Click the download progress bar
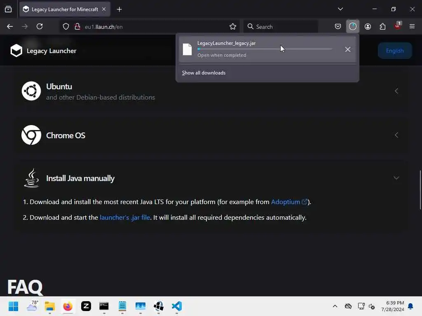Viewport: 422px width, 316px height. pos(265,49)
